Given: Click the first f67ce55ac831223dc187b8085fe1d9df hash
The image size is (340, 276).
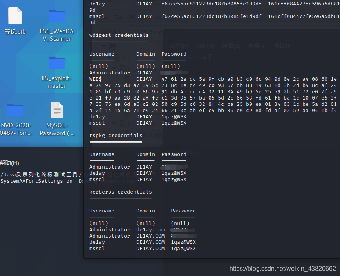Looking at the screenshot, I should point(212,4).
